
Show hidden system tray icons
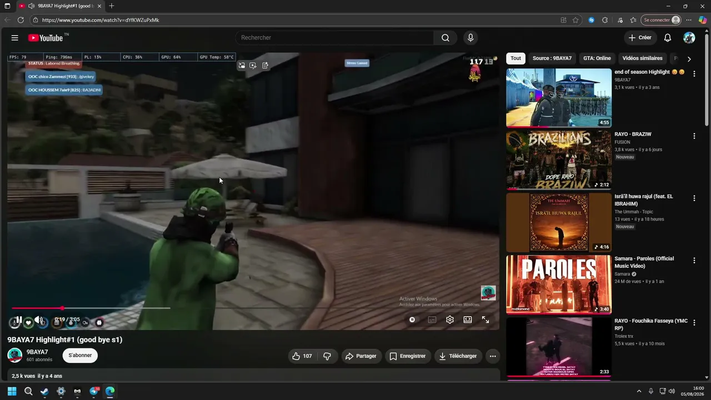639,391
